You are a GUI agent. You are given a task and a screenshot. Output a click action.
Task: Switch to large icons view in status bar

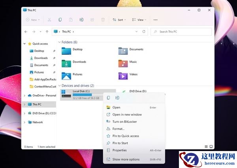[211, 147]
